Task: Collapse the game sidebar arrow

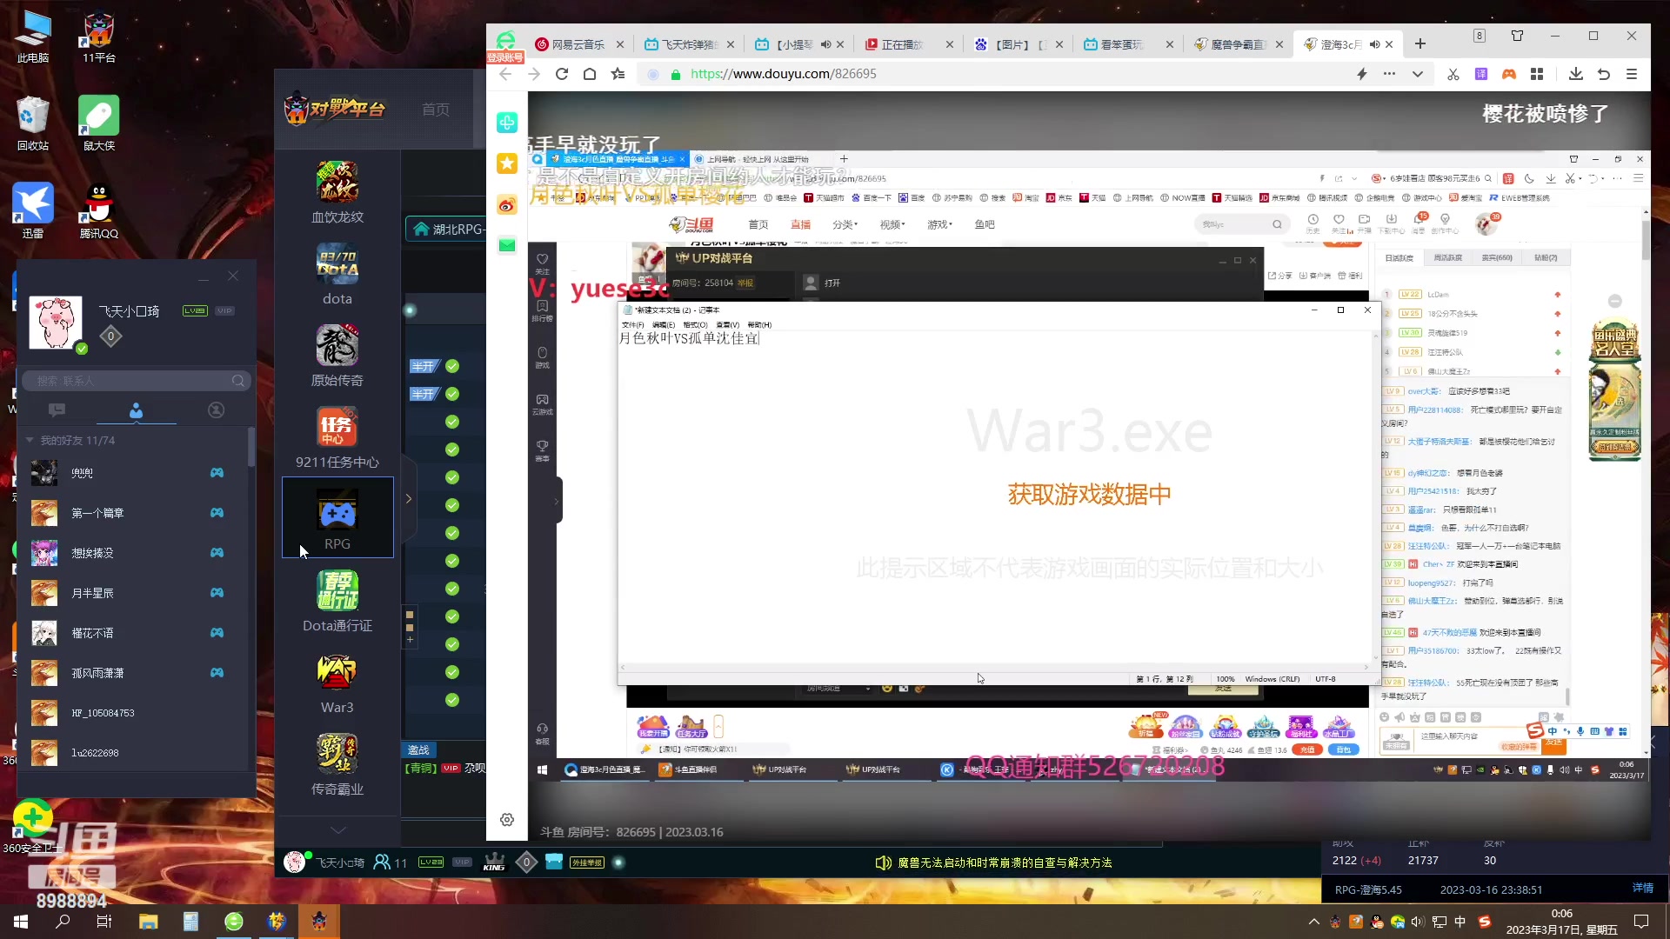Action: coord(408,499)
